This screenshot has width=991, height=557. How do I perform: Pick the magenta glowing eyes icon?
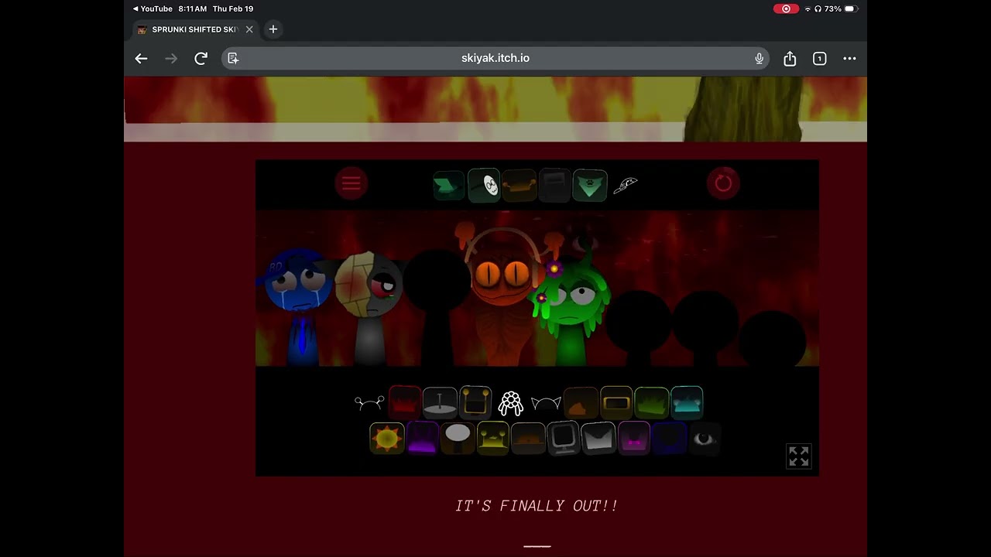(634, 439)
